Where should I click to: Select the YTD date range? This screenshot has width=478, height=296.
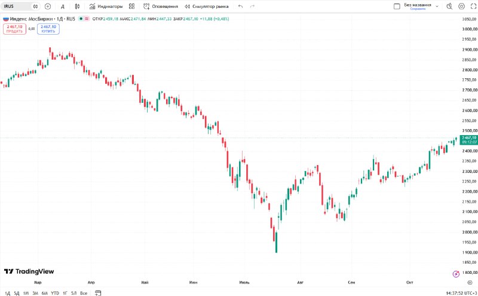coord(55,293)
